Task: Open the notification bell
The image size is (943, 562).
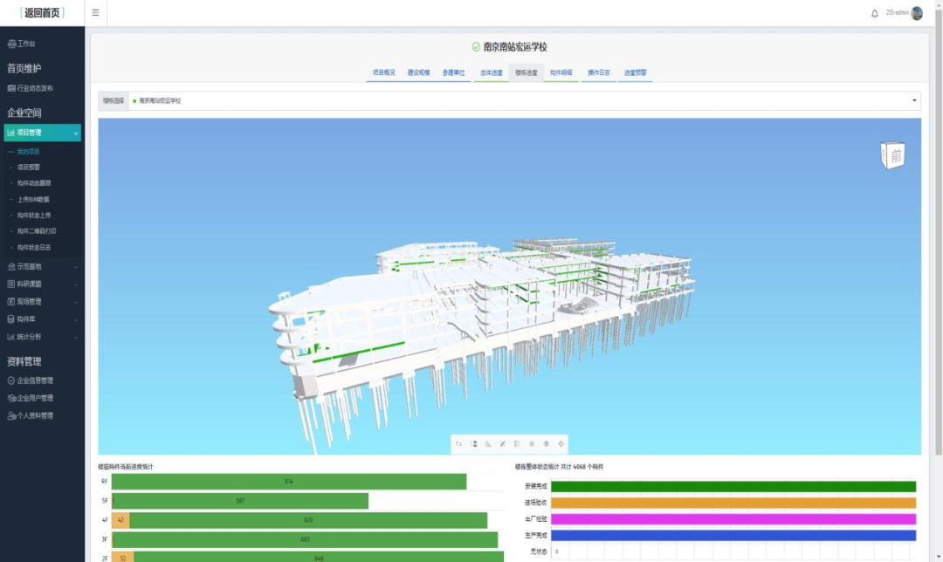Action: (875, 13)
